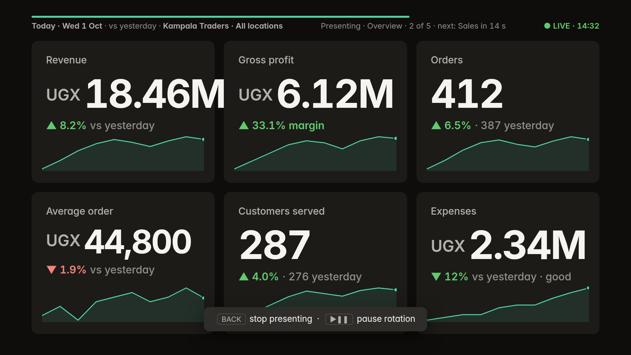631x355 pixels.
Task: Select the Average order card title
Action: click(80, 211)
